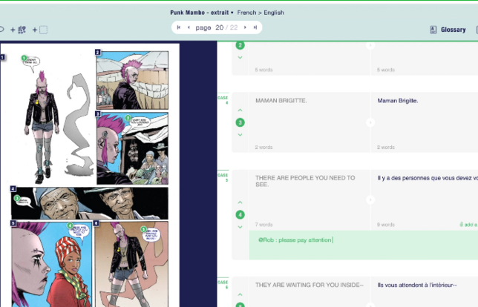This screenshot has height=307, width=478.
Task: Select panel marker 5 on comic page
Action: click(13, 223)
